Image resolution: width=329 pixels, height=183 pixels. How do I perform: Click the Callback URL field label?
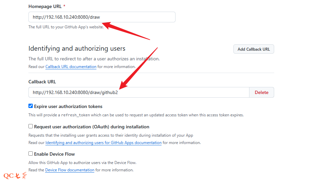point(42,82)
